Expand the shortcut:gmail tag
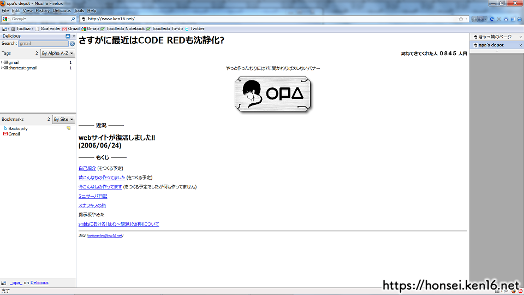The image size is (524, 295). coord(2,68)
